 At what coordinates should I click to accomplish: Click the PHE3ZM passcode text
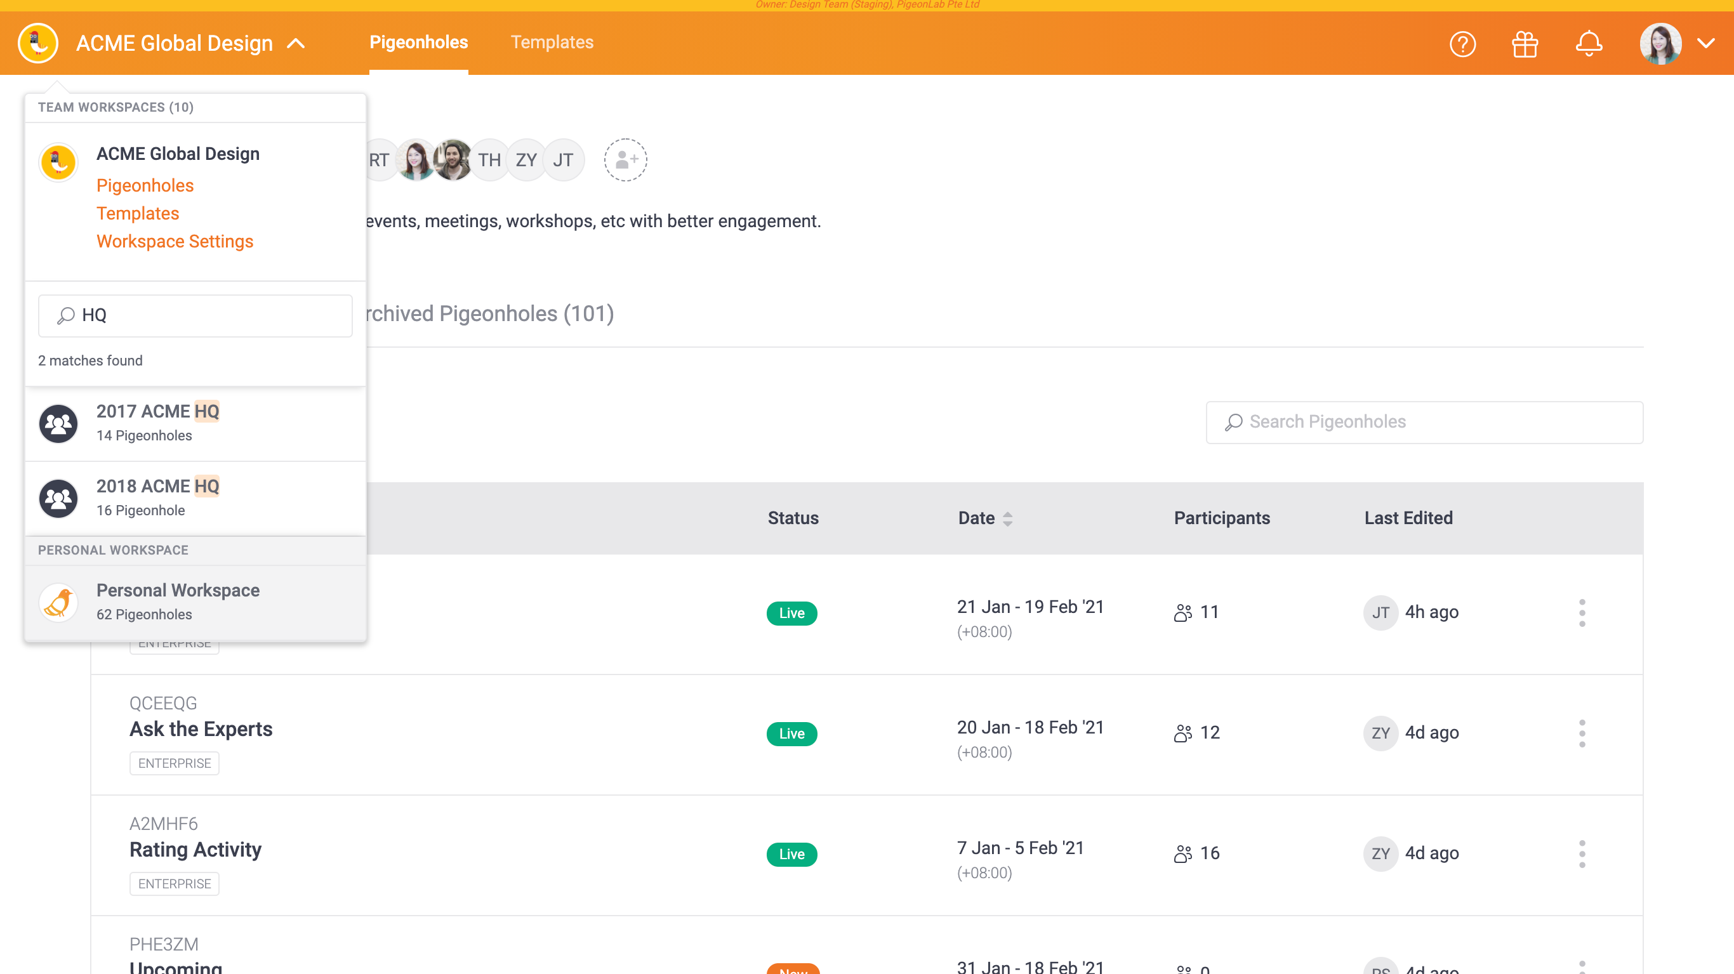[x=164, y=944]
